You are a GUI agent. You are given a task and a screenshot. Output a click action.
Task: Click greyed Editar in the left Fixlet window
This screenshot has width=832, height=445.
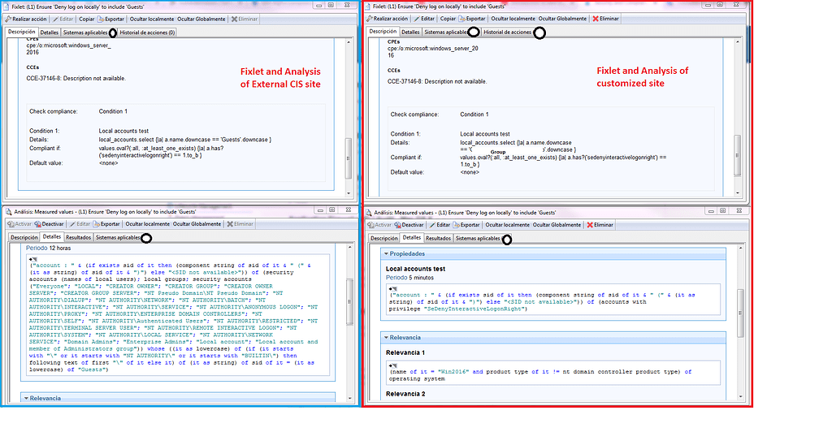[x=63, y=19]
